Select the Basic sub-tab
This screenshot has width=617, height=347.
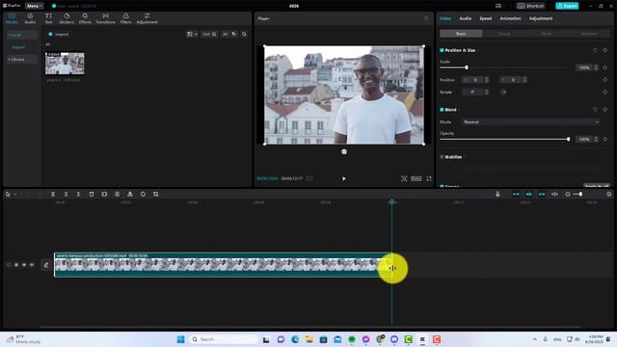461,34
